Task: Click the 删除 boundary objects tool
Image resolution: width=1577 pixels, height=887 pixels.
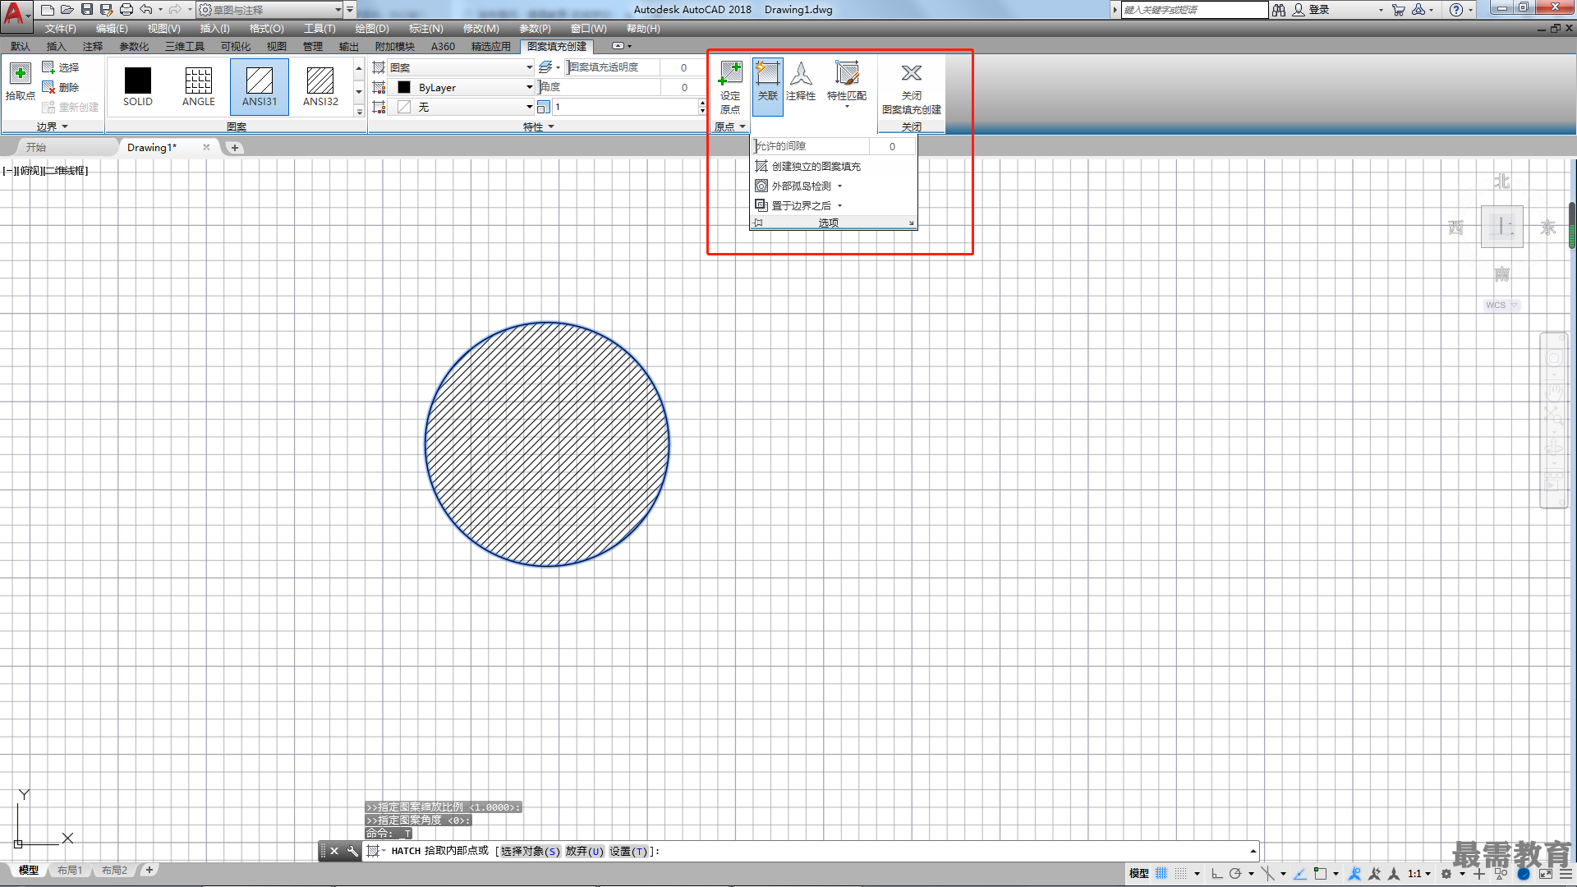Action: click(61, 87)
